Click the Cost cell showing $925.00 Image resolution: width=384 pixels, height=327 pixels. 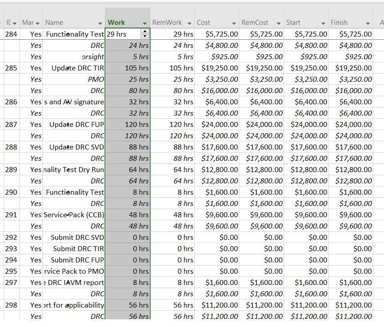217,56
